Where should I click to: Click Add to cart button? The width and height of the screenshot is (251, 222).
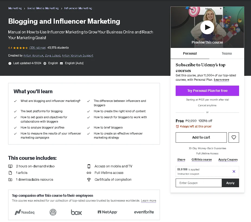pos(201,137)
